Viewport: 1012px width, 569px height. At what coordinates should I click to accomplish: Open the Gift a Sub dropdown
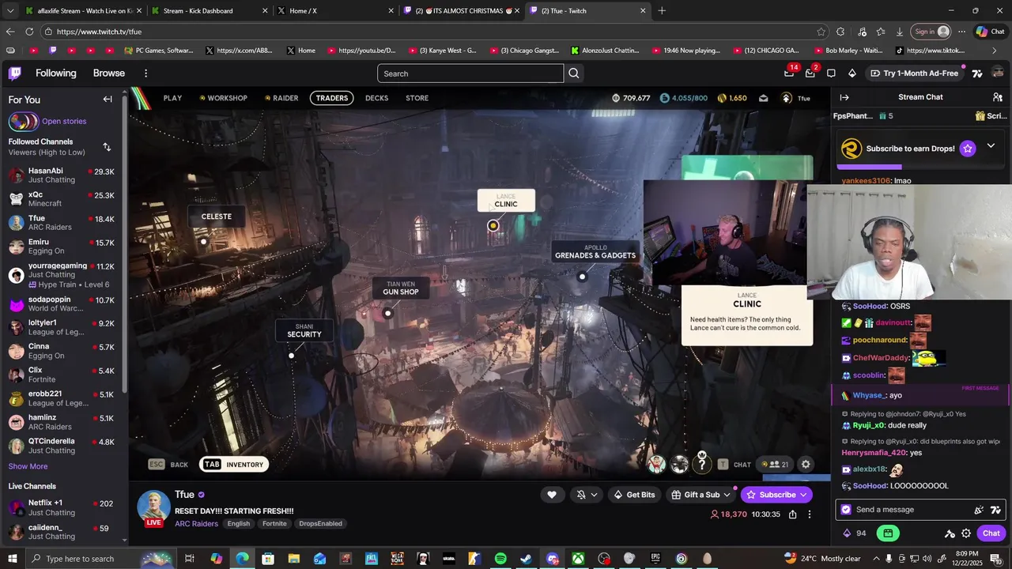(x=726, y=495)
